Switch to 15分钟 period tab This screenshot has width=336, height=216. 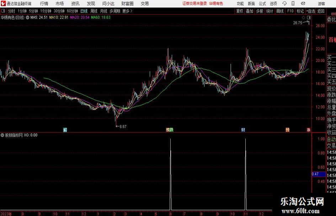(x=46, y=11)
